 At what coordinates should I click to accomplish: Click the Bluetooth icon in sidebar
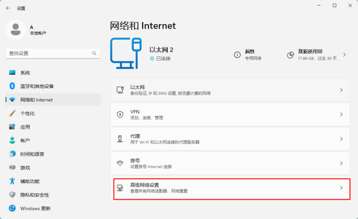[x=12, y=86]
